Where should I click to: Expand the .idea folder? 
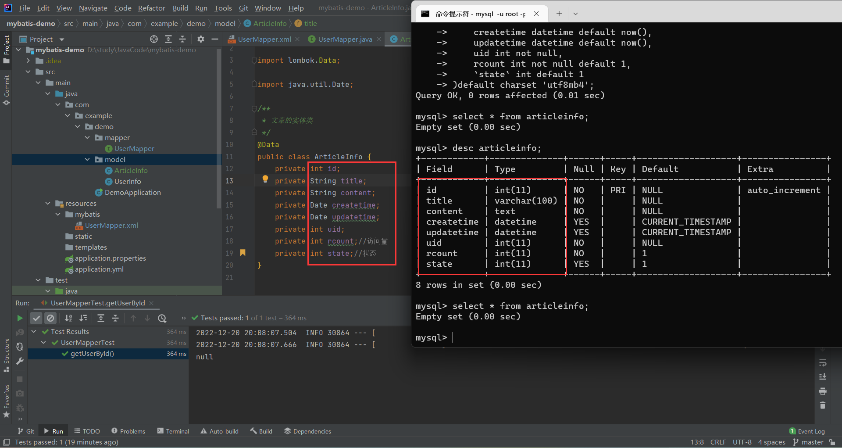tap(28, 61)
